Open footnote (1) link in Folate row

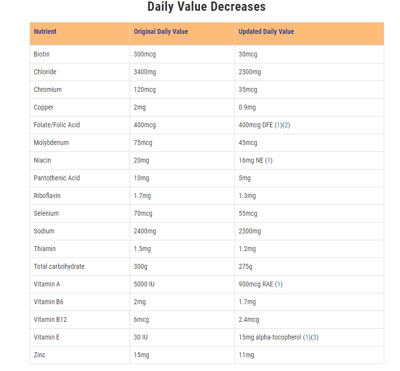tap(278, 125)
